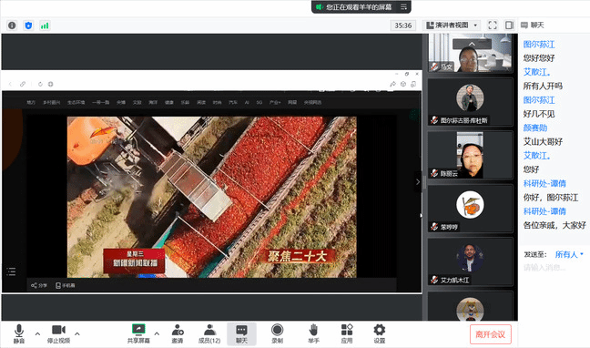The width and height of the screenshot is (590, 348).
Task: Click the blue security shield icon
Action: click(x=28, y=26)
